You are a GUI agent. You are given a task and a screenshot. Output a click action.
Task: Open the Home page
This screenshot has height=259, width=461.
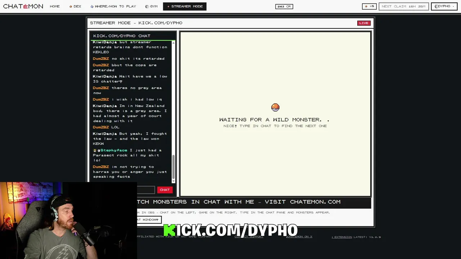coord(55,6)
